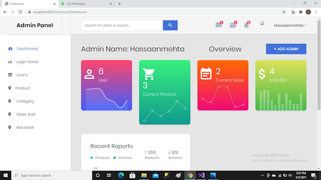Open Category page in the sidebar
This screenshot has width=321, height=180.
pos(25,101)
